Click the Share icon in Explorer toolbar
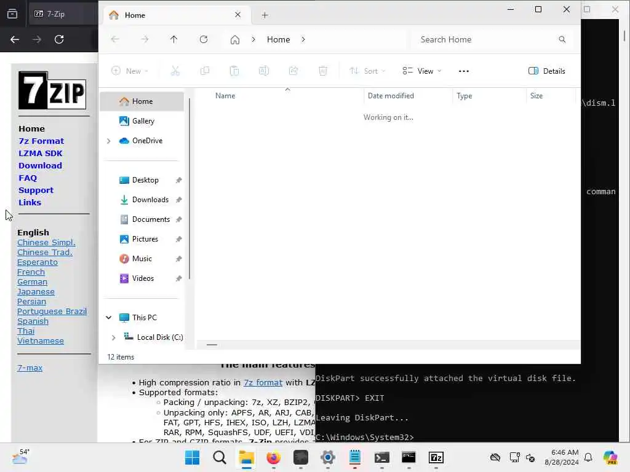The image size is (630, 472). pyautogui.click(x=293, y=71)
